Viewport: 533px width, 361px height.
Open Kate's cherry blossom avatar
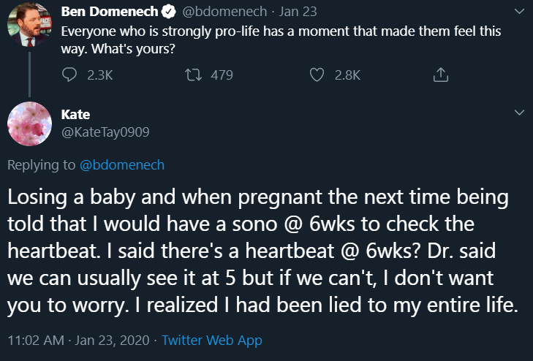click(x=28, y=123)
